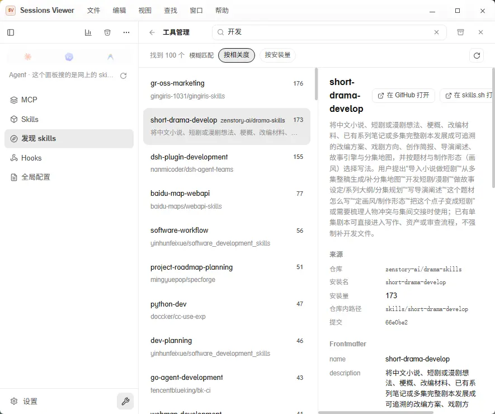Click the 在 skills.sh open button
Viewport: 495px width, 414px height.
468,95
